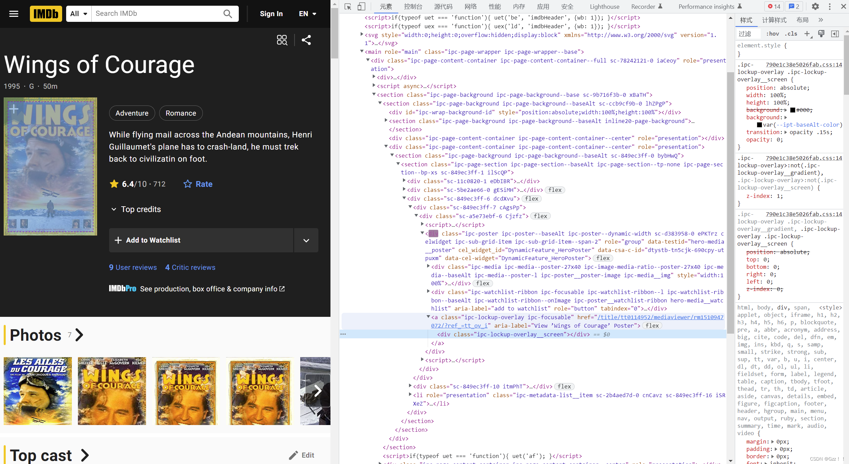Switch to 网络 Network tab
849x464 pixels.
point(471,6)
